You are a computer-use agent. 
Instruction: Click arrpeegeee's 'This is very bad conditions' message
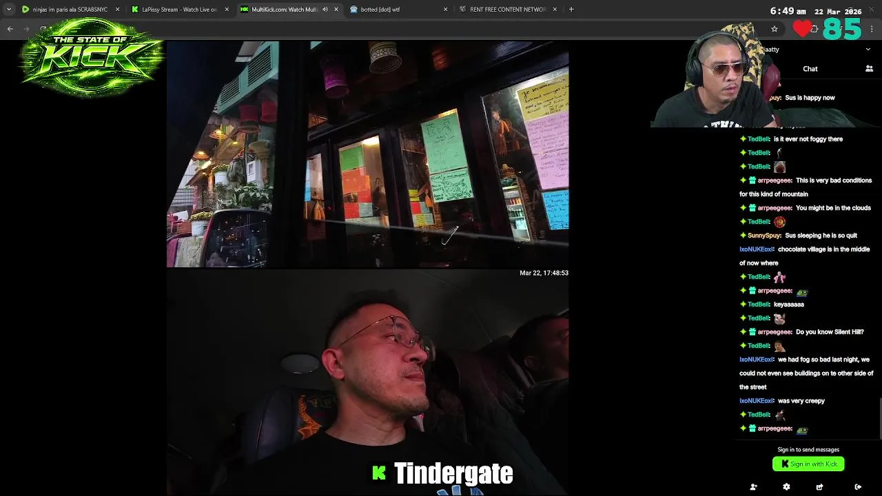click(806, 187)
